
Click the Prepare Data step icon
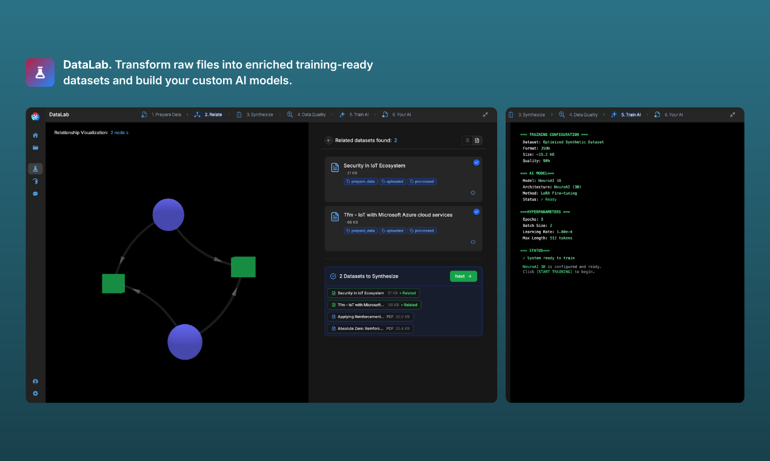point(144,114)
